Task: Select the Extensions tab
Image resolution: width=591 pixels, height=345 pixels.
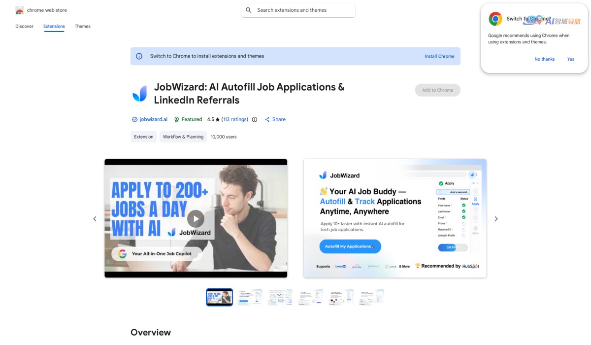Action: 54,26
